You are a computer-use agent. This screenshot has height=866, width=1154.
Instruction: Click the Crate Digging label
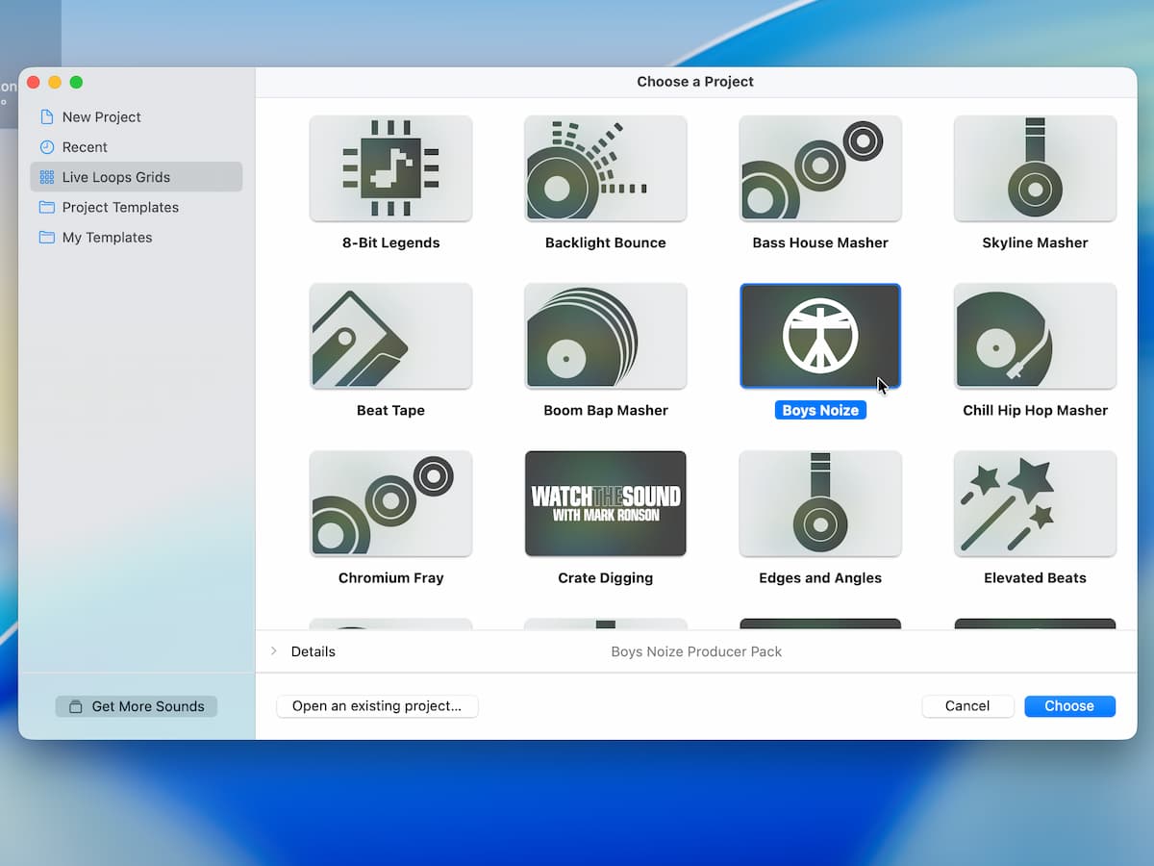click(606, 577)
